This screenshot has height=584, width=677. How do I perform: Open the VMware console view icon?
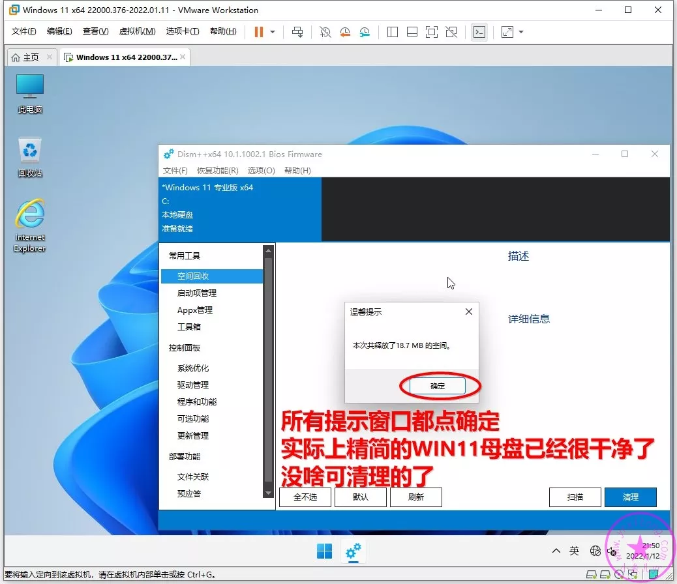click(479, 32)
